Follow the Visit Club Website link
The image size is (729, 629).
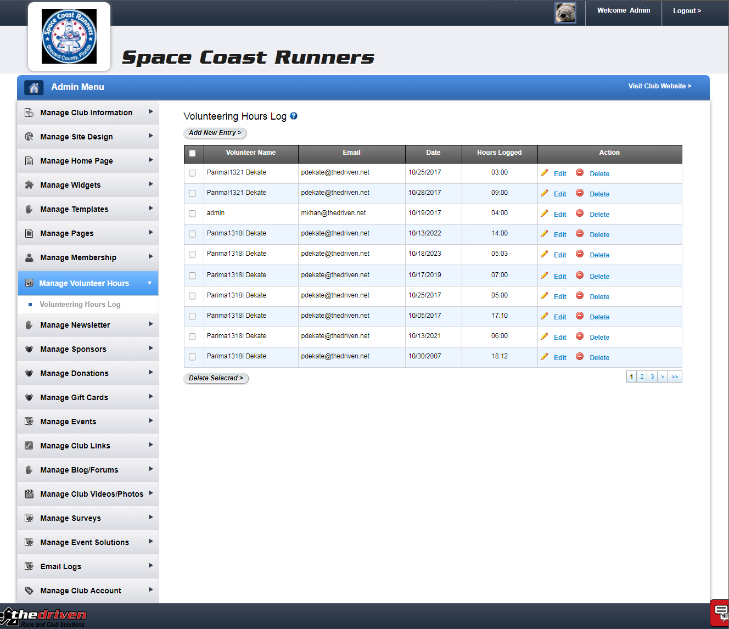pyautogui.click(x=659, y=86)
